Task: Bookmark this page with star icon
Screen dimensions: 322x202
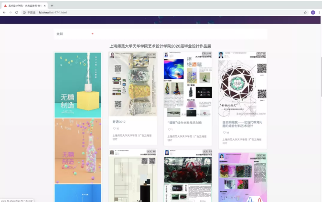Action: [305, 12]
